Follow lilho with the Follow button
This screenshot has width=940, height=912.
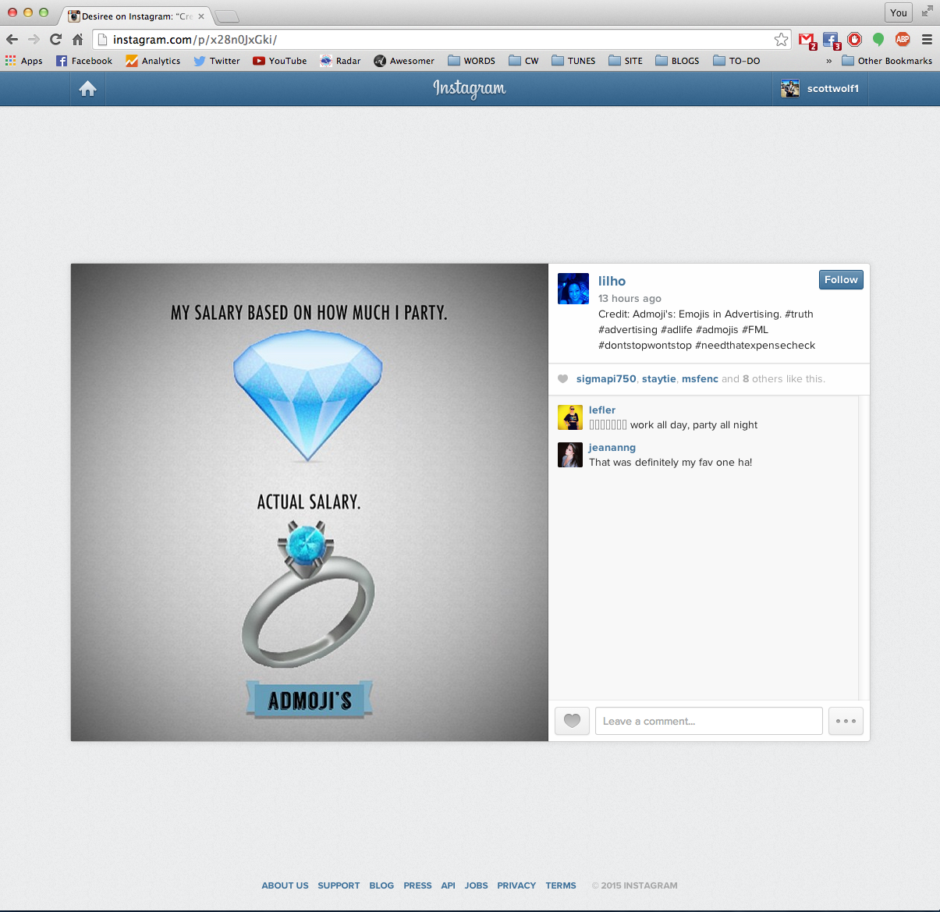(x=841, y=279)
